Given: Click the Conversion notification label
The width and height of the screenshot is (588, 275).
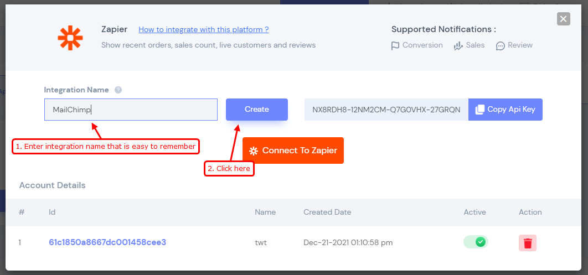Looking at the screenshot, I should pyautogui.click(x=422, y=45).
